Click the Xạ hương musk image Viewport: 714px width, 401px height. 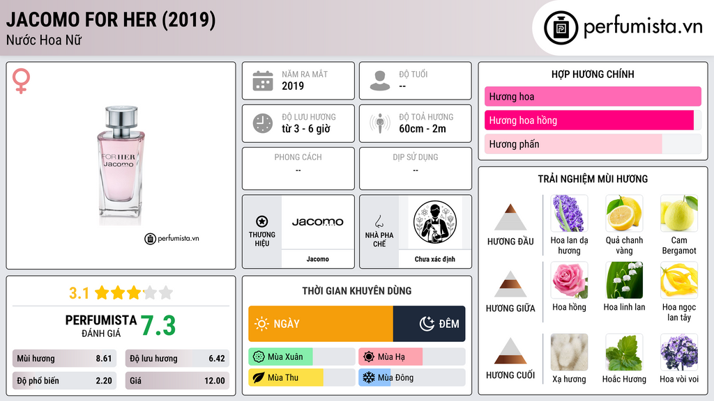[x=569, y=352]
